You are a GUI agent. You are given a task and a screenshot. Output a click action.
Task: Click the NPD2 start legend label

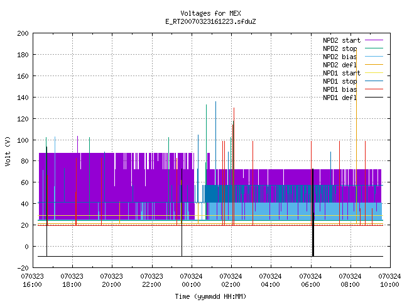(342, 40)
